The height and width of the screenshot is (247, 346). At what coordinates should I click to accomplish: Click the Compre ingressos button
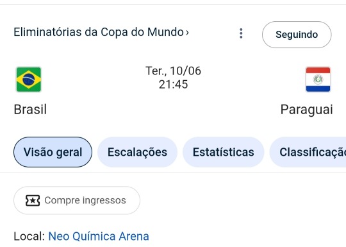pos(77,200)
